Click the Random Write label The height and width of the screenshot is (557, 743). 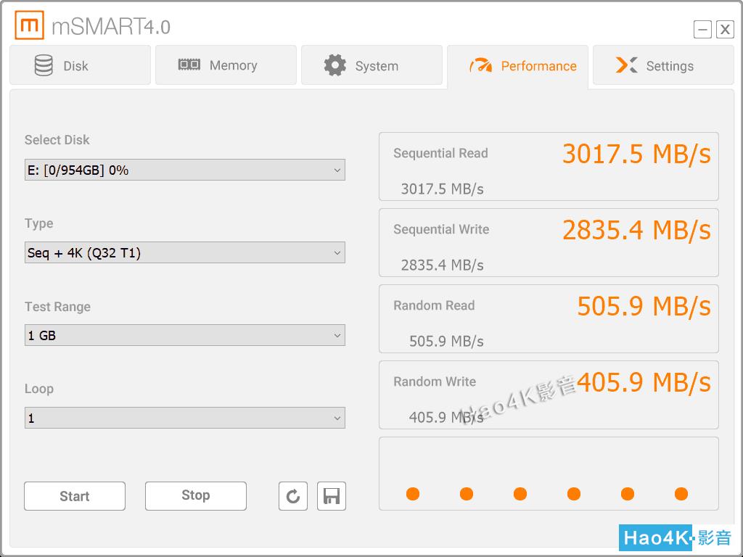coord(435,381)
